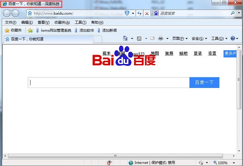Click the Baidu paw icon in search box
The height and width of the screenshot is (166, 243).
point(156,13)
